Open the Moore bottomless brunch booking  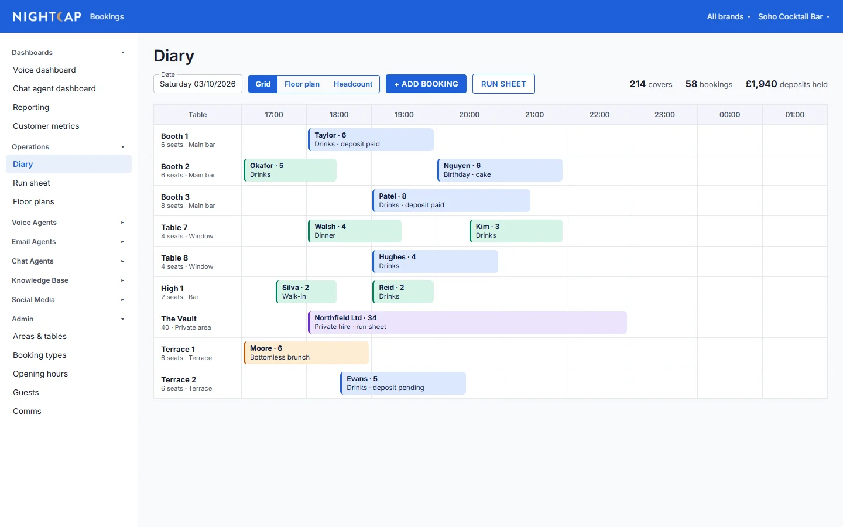click(306, 353)
